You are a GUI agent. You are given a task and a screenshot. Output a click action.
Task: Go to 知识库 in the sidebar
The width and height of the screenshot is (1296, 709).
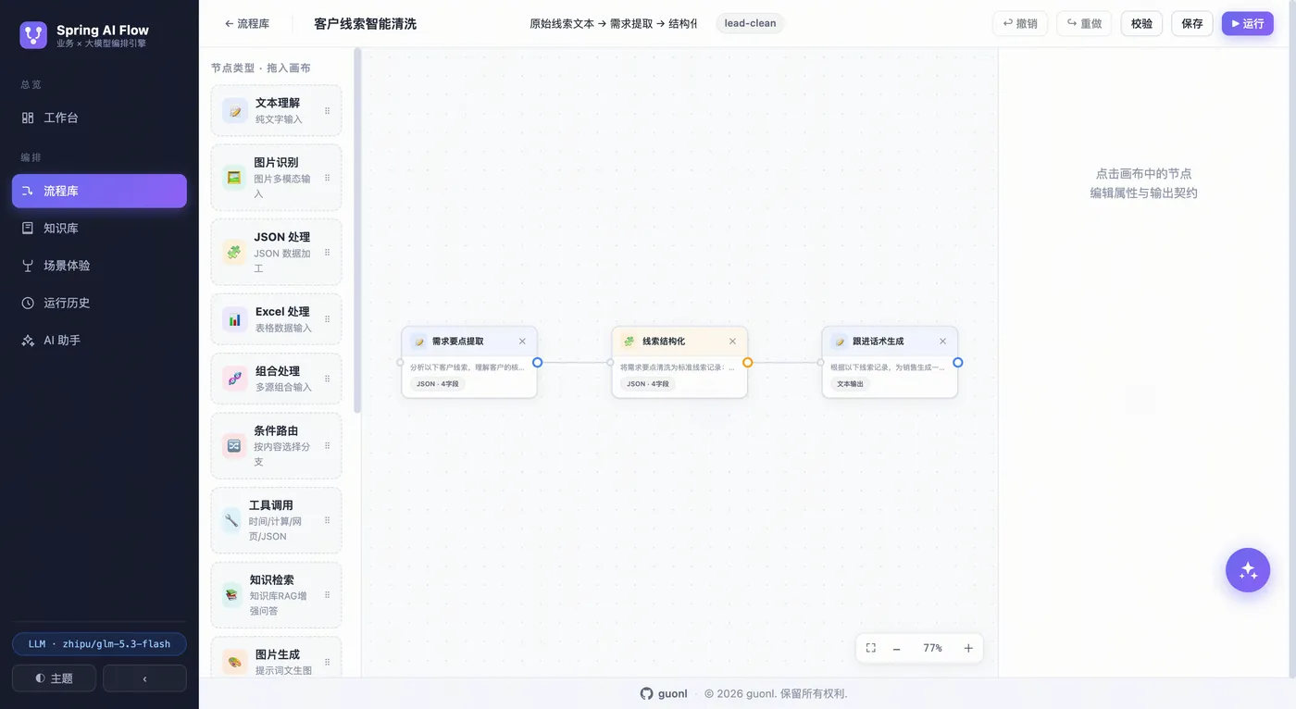[x=99, y=228]
